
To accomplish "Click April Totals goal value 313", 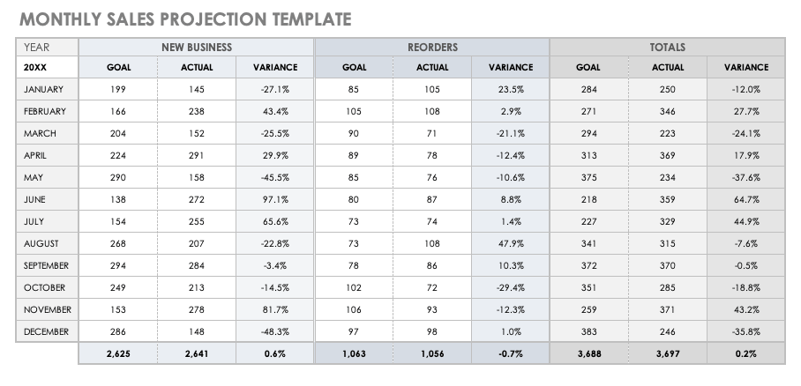I will click(588, 156).
